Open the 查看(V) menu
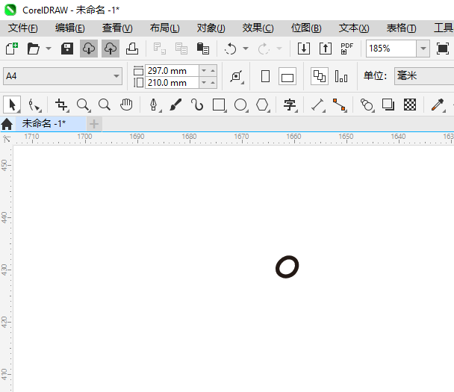The width and height of the screenshot is (454, 392). 117,28
